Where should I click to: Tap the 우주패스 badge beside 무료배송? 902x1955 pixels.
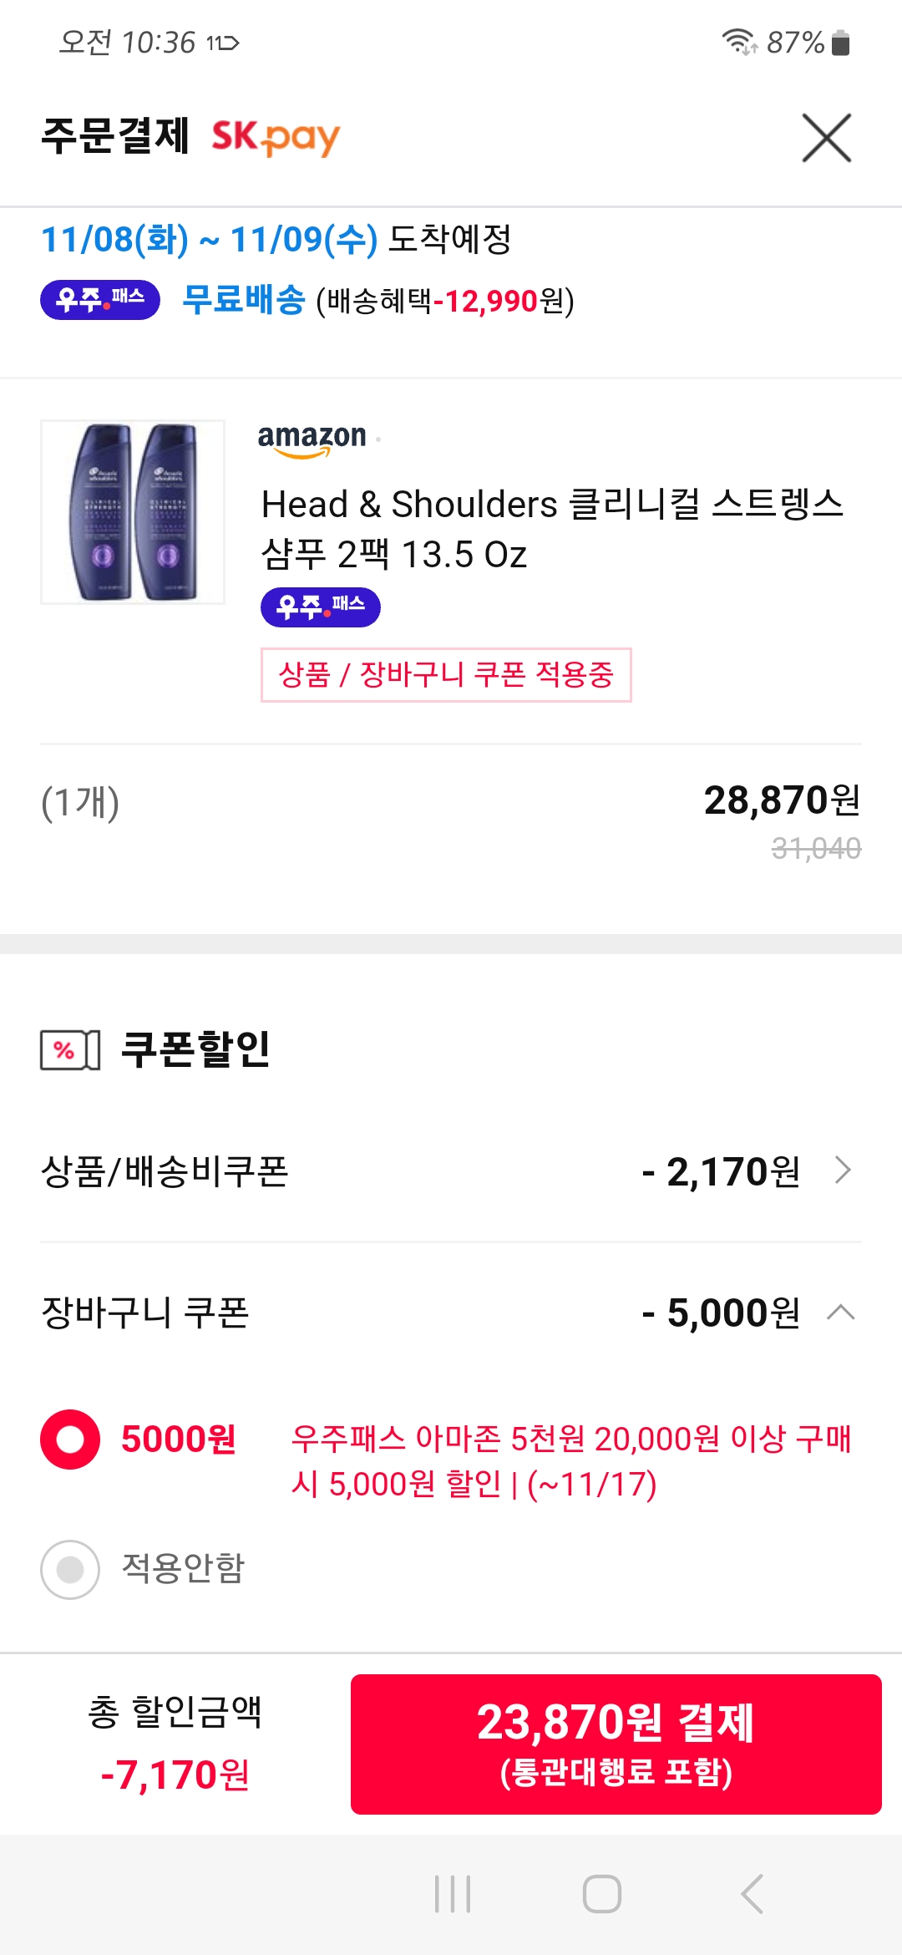[x=100, y=300]
